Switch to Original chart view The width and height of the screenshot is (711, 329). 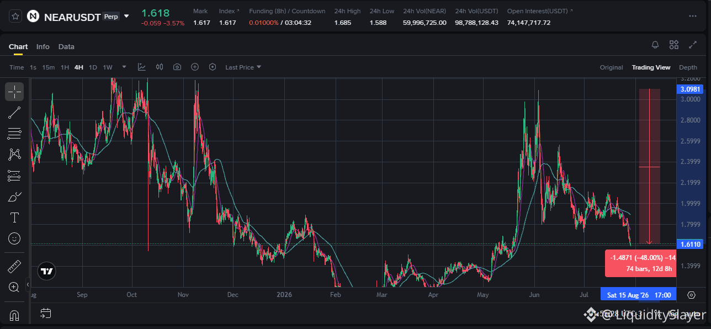point(612,67)
